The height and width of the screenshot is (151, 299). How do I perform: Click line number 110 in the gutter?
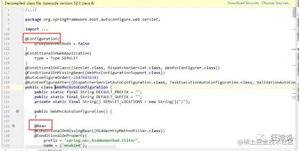point(6,39)
